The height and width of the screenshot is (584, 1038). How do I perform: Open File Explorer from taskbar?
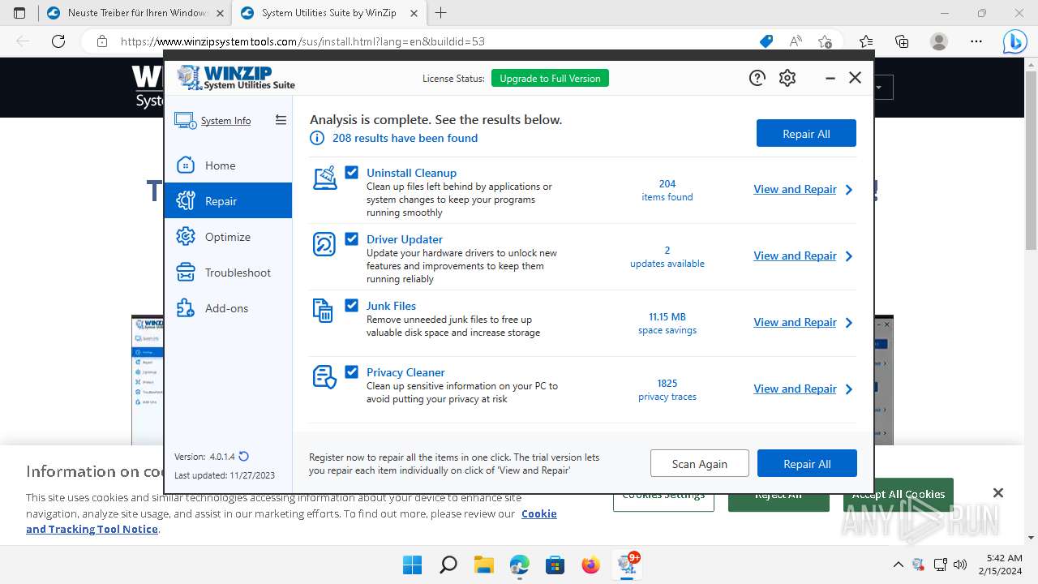click(x=484, y=565)
